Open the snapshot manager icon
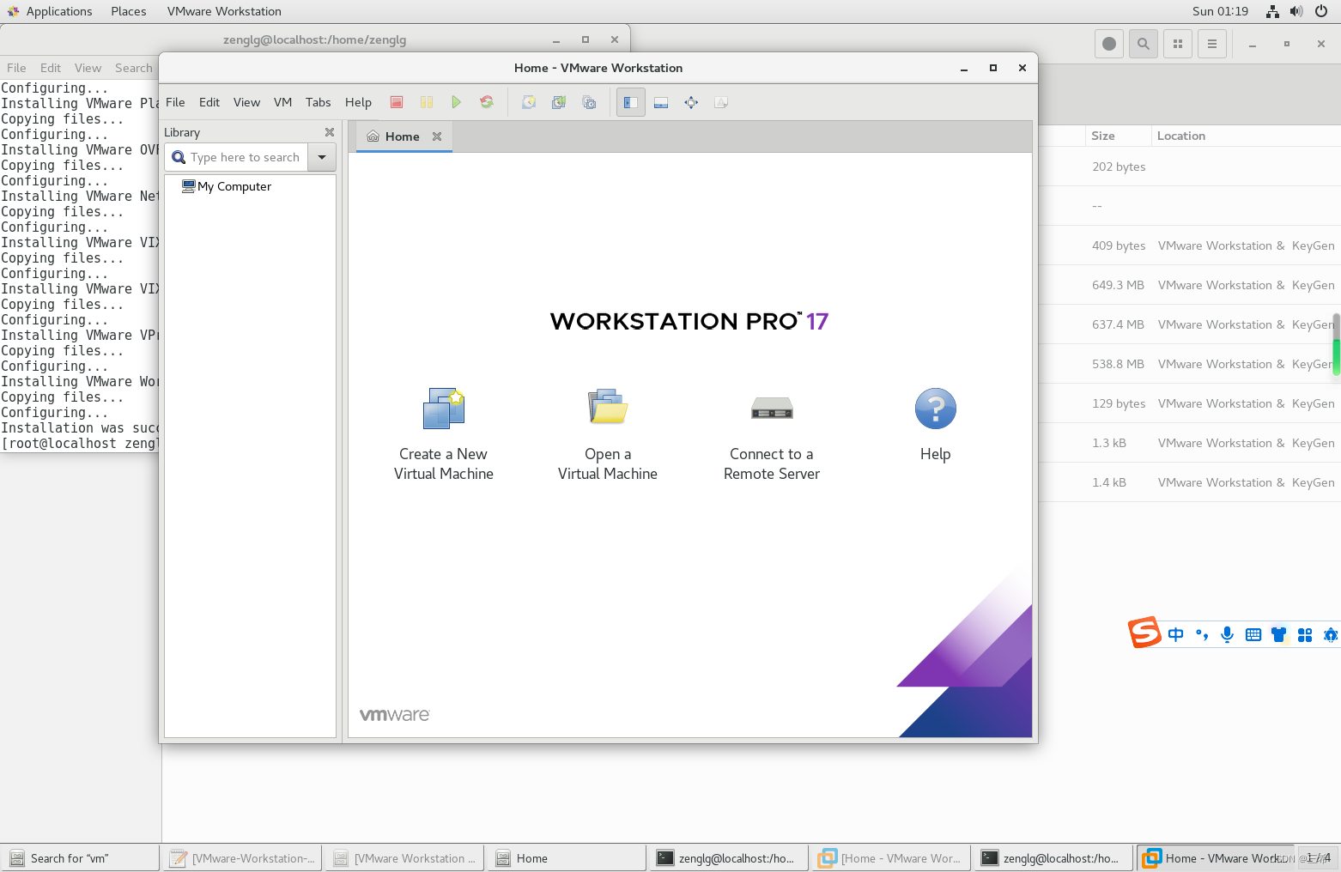The height and width of the screenshot is (872, 1341). pos(588,101)
